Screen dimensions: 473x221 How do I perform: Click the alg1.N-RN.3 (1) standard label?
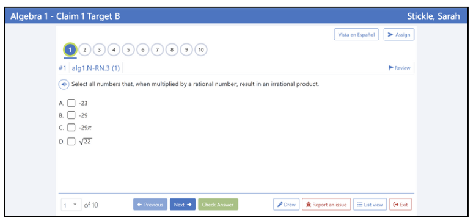coord(96,68)
